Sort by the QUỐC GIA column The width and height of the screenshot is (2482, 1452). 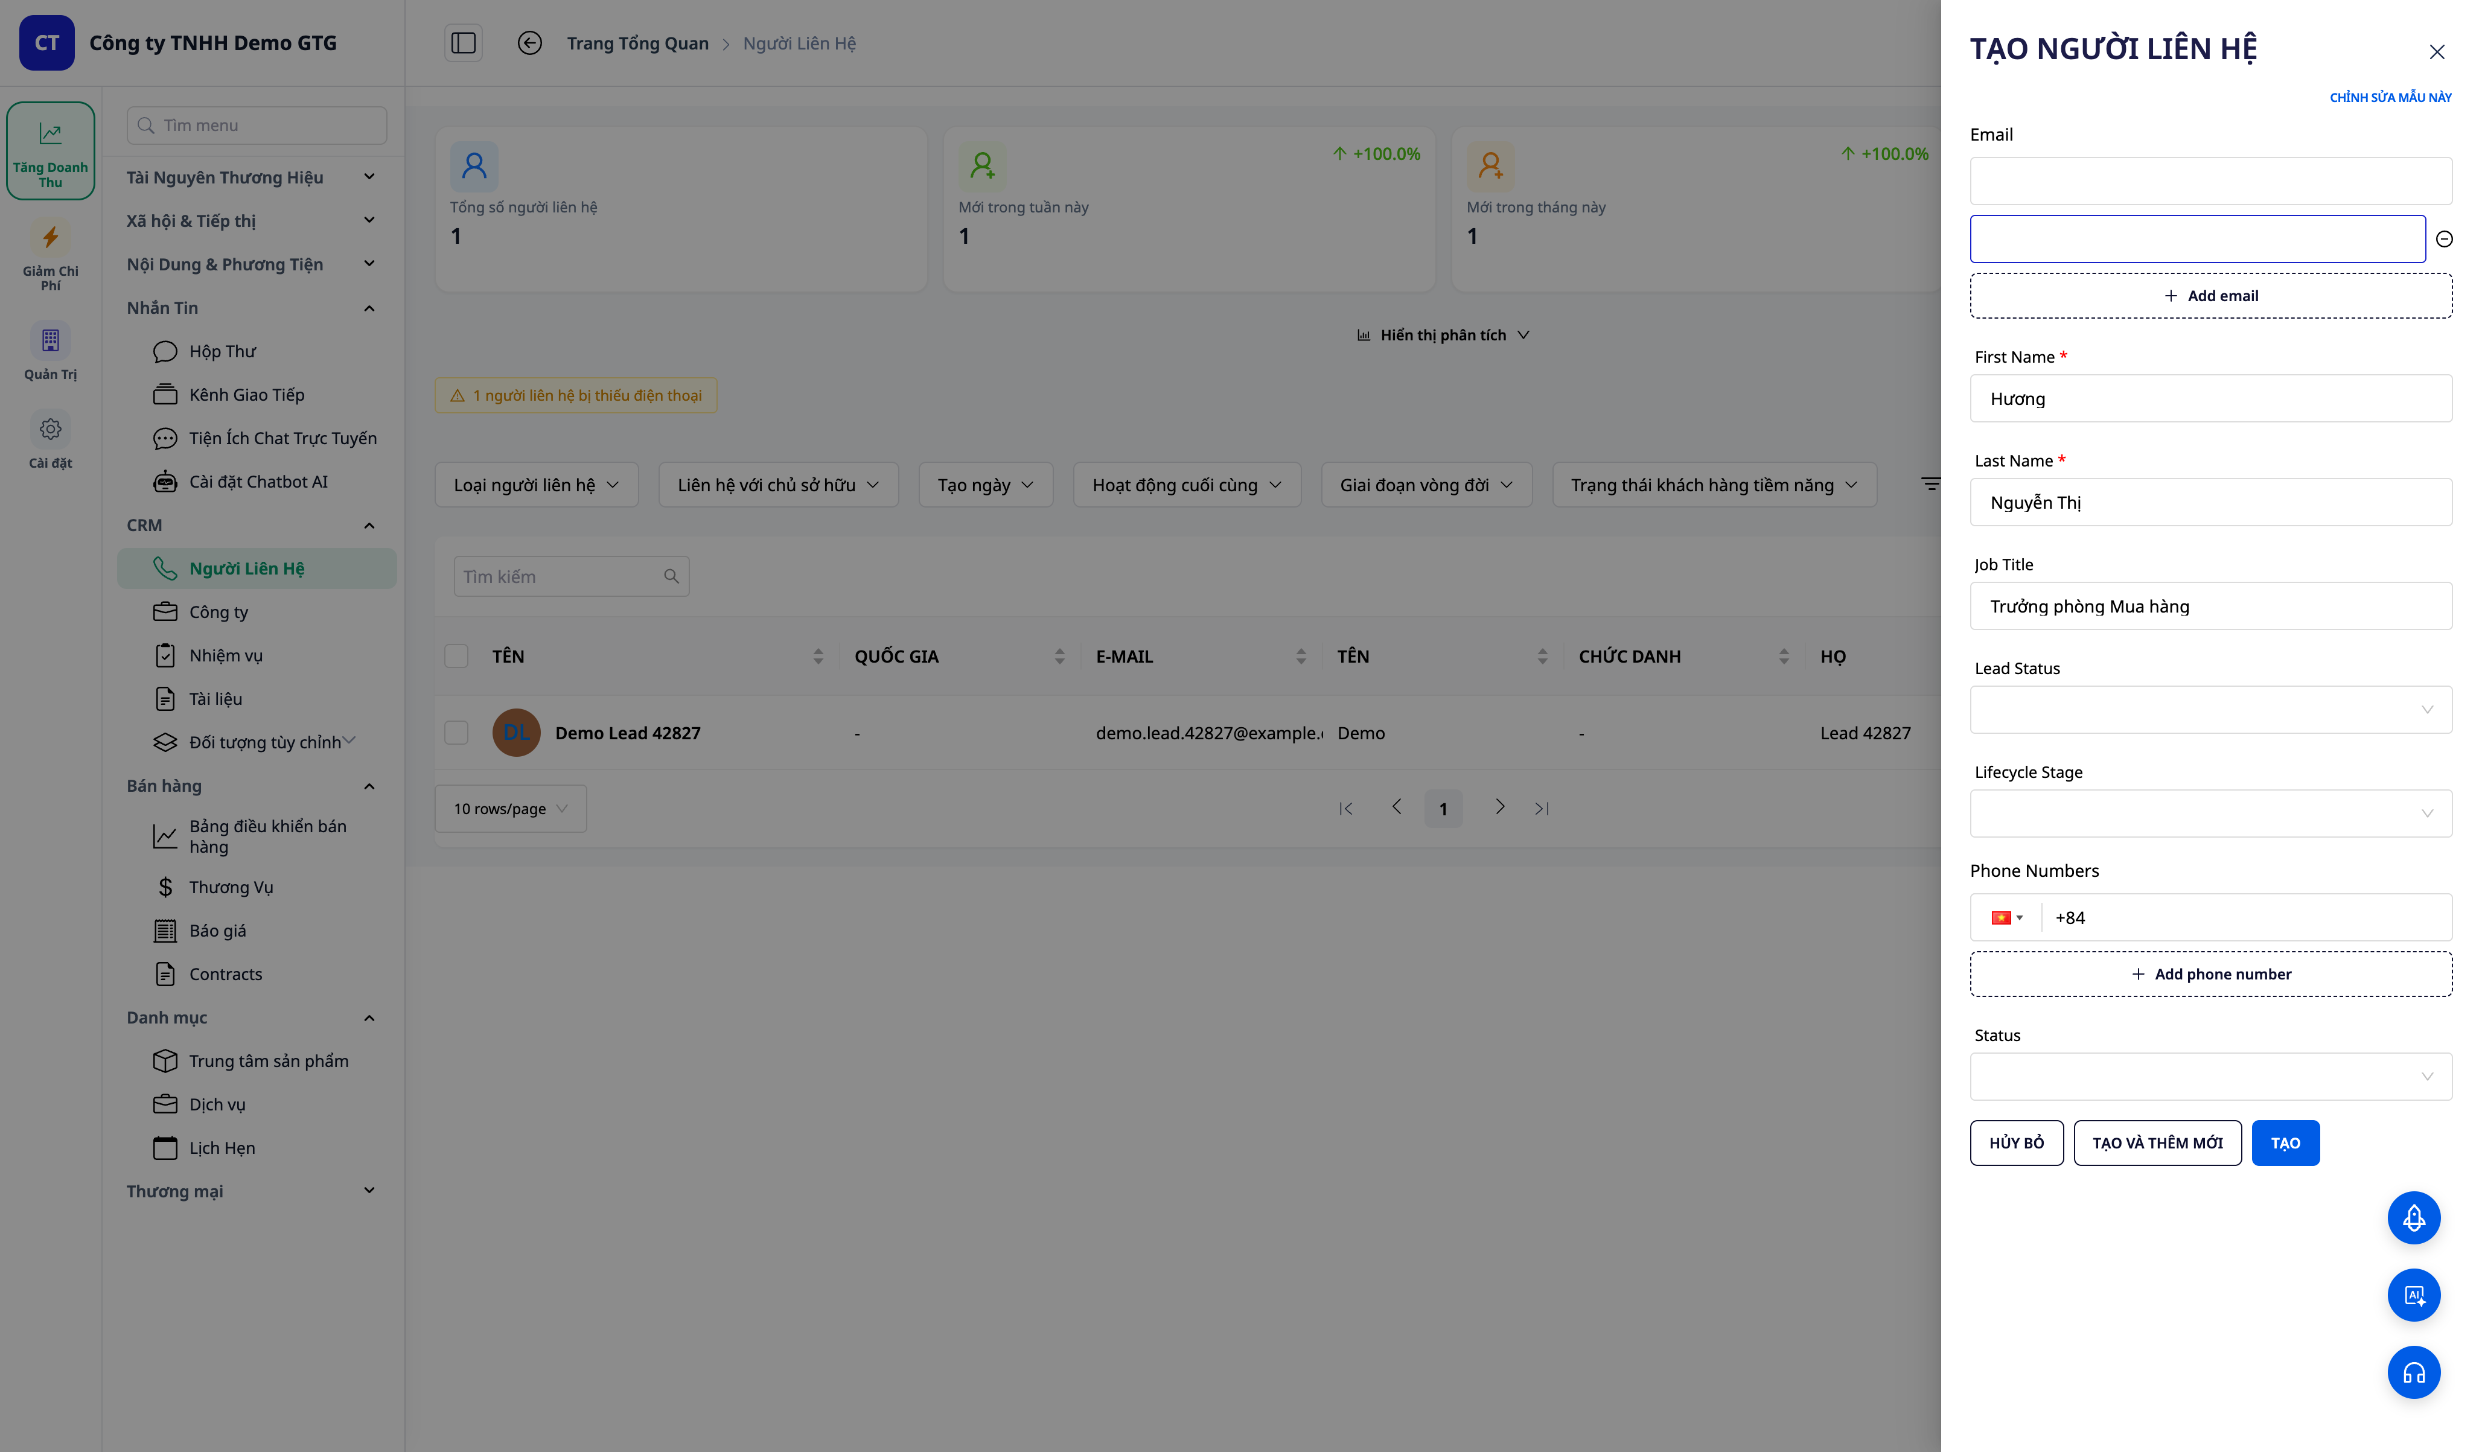(1059, 656)
